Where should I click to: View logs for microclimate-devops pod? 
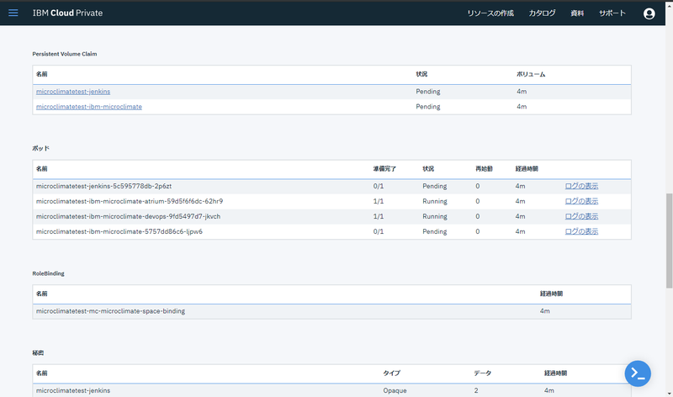pyautogui.click(x=581, y=216)
